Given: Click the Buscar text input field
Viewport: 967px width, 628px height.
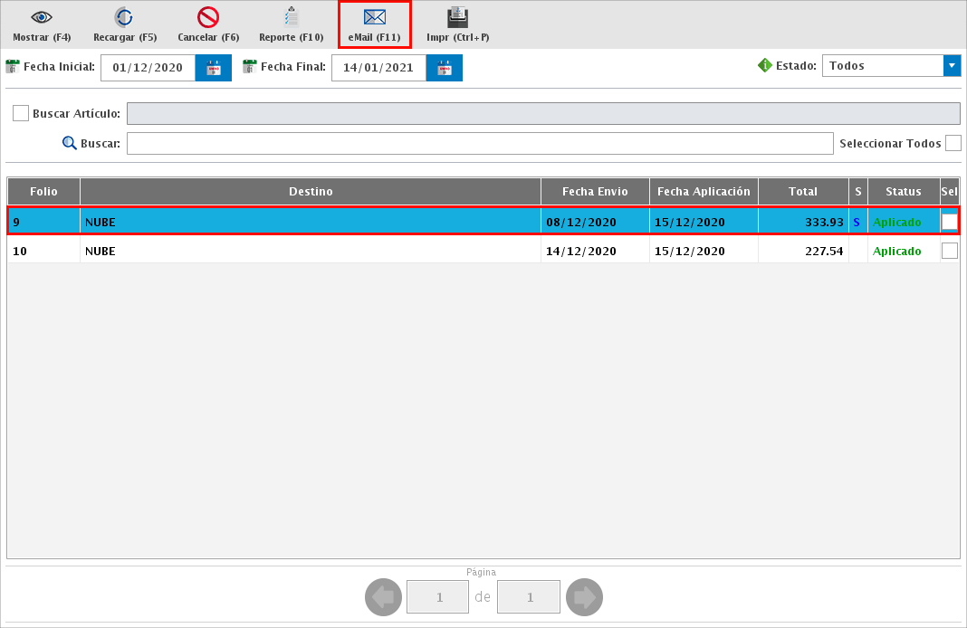Looking at the screenshot, I should pos(479,144).
